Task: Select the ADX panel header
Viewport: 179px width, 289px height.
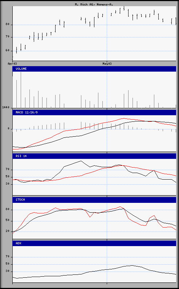Action: pyautogui.click(x=94, y=243)
